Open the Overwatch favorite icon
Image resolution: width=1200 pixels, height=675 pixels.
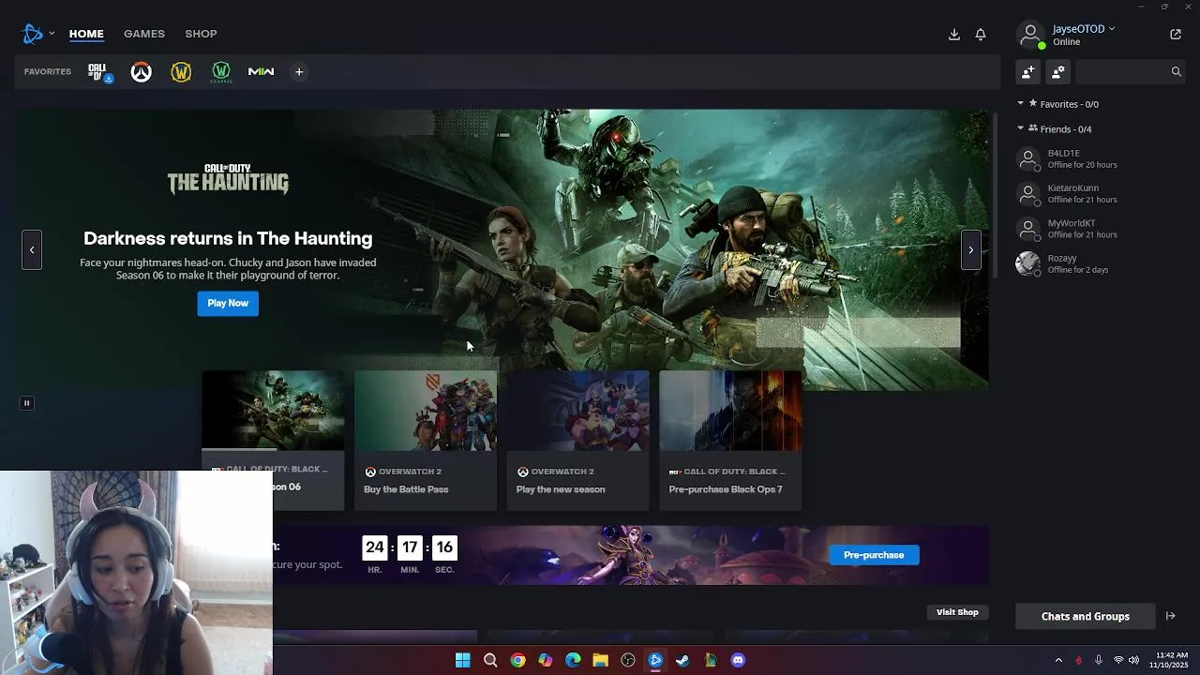141,72
